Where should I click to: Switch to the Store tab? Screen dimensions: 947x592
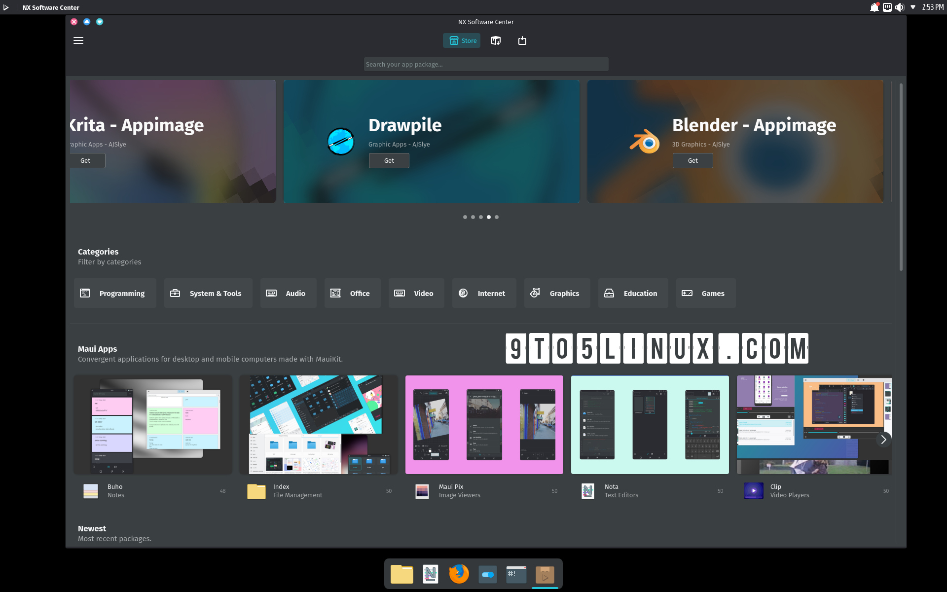pyautogui.click(x=461, y=40)
